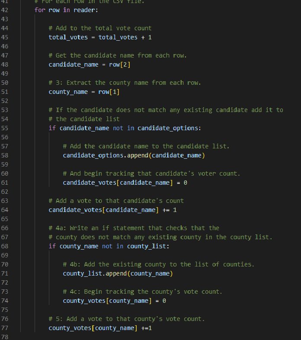Click 'row[2]' on line 48

(120, 64)
